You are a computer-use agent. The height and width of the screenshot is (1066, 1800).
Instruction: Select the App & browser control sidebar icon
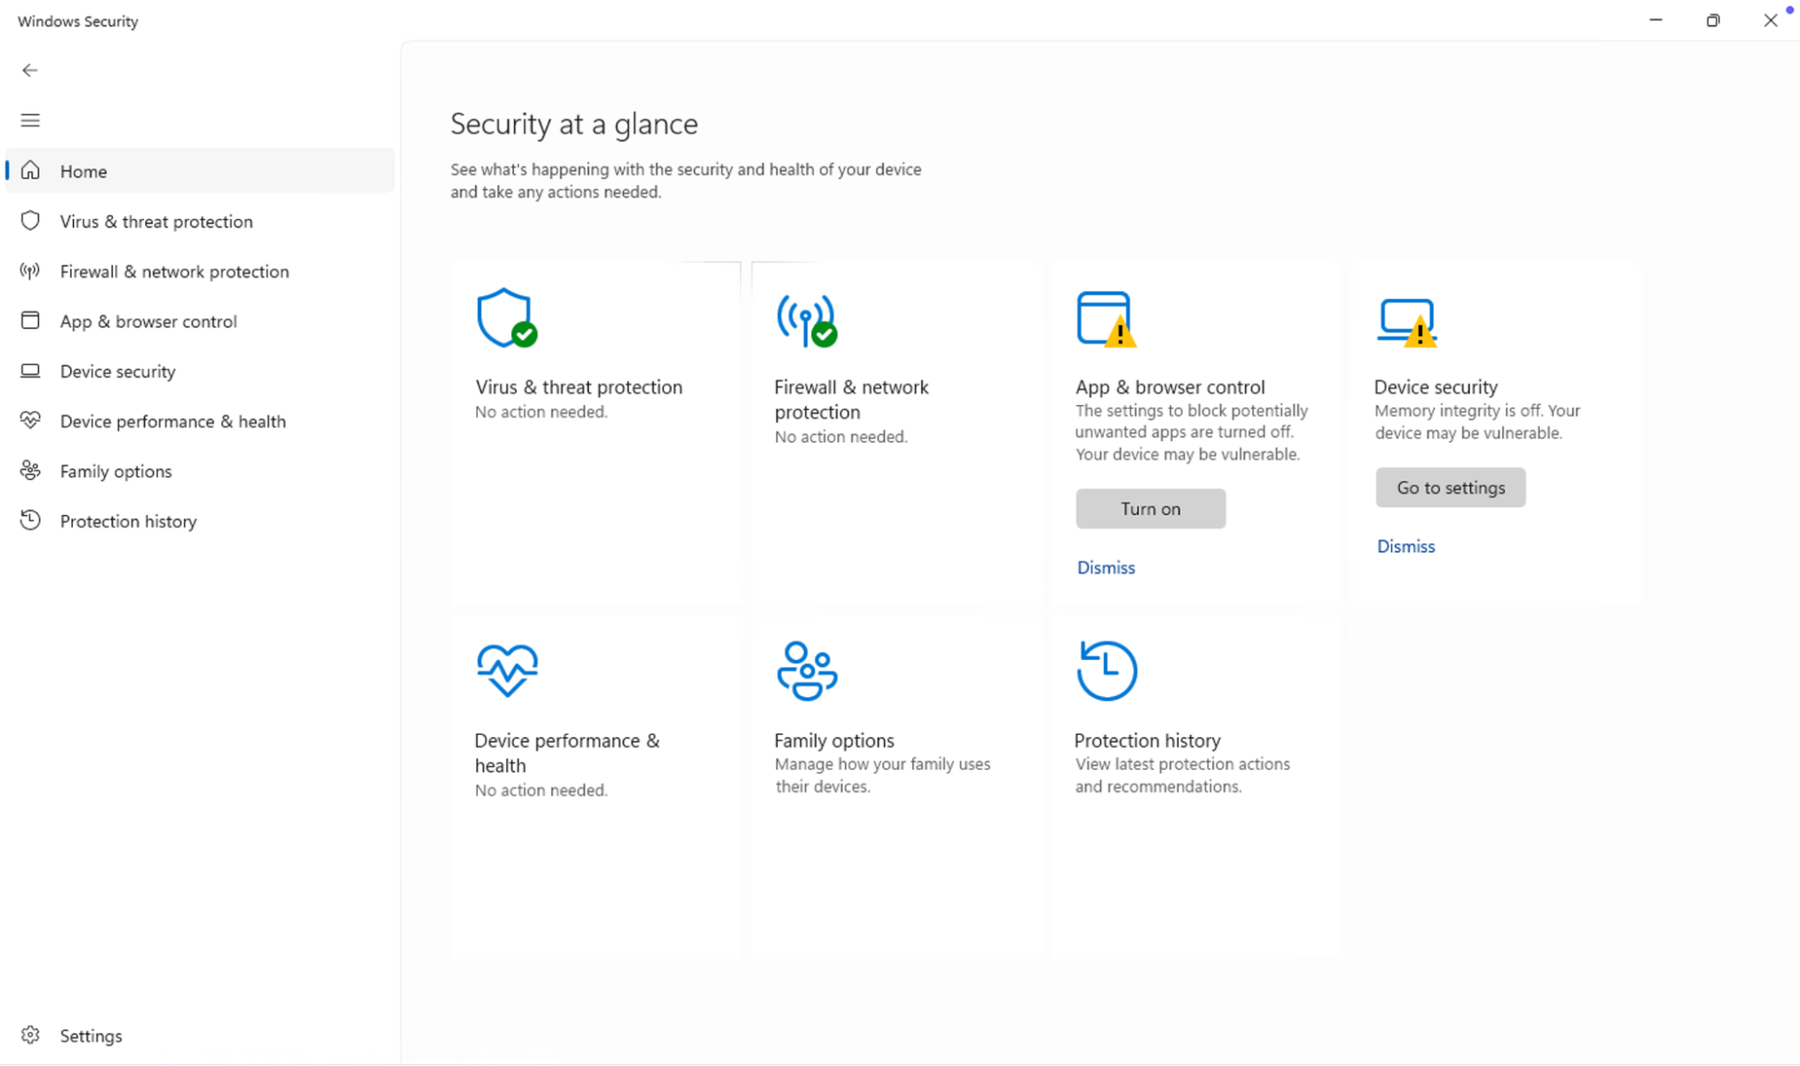tap(30, 321)
